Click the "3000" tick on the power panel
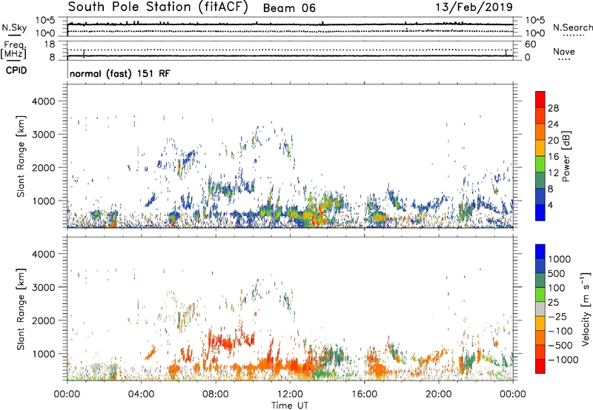This screenshot has width=593, height=410. 44,135
